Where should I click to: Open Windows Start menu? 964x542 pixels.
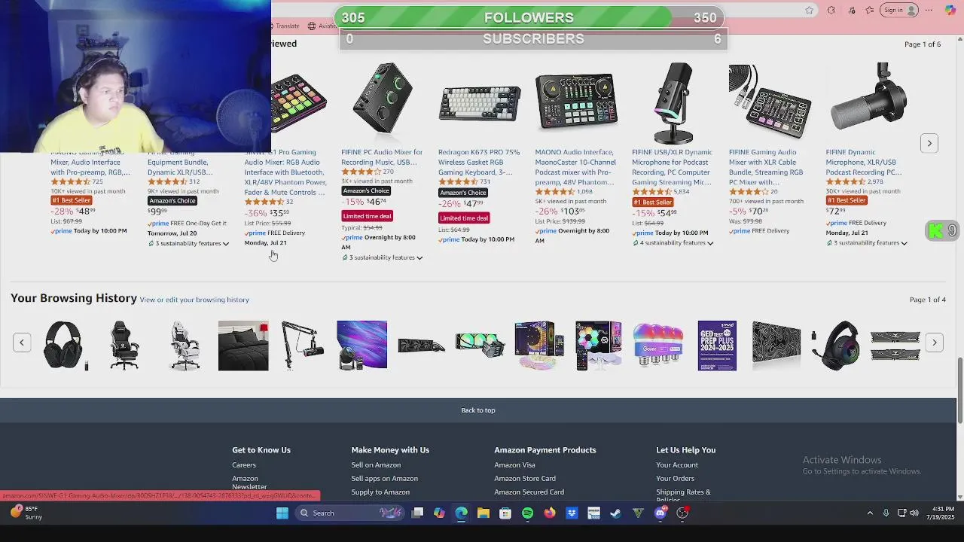282,513
